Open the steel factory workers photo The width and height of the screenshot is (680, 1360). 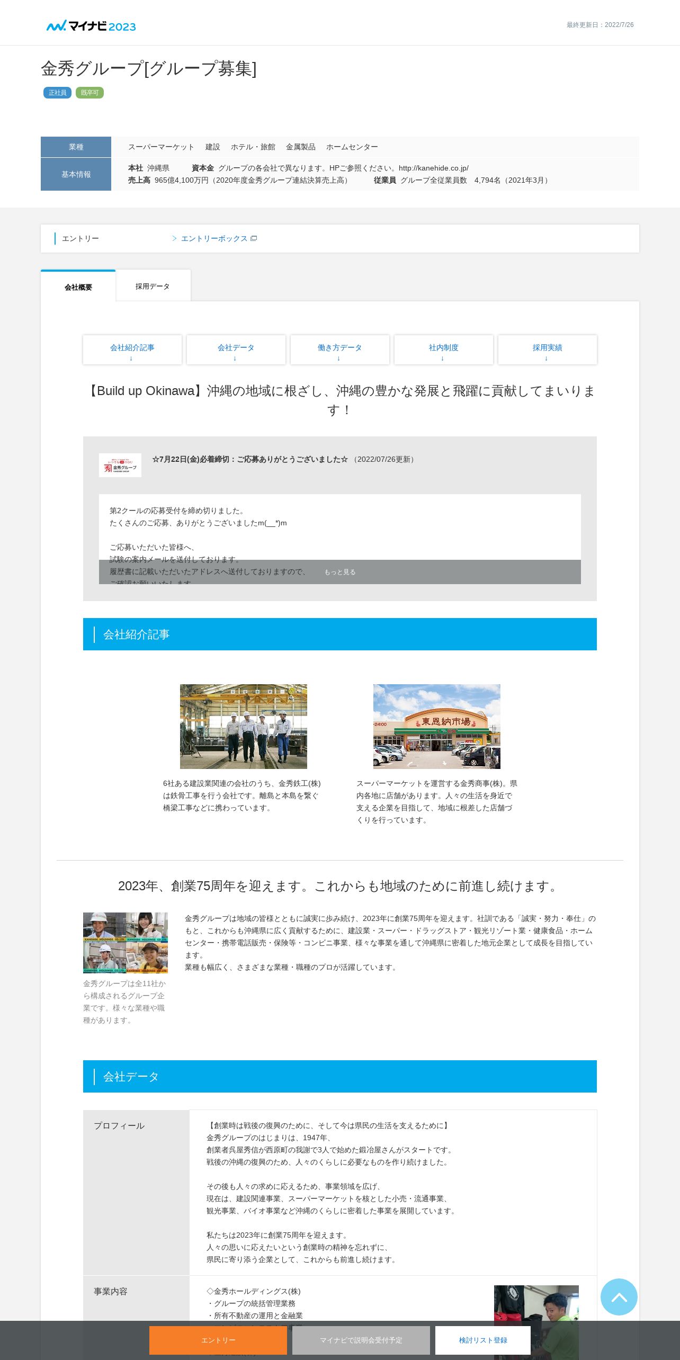click(244, 726)
